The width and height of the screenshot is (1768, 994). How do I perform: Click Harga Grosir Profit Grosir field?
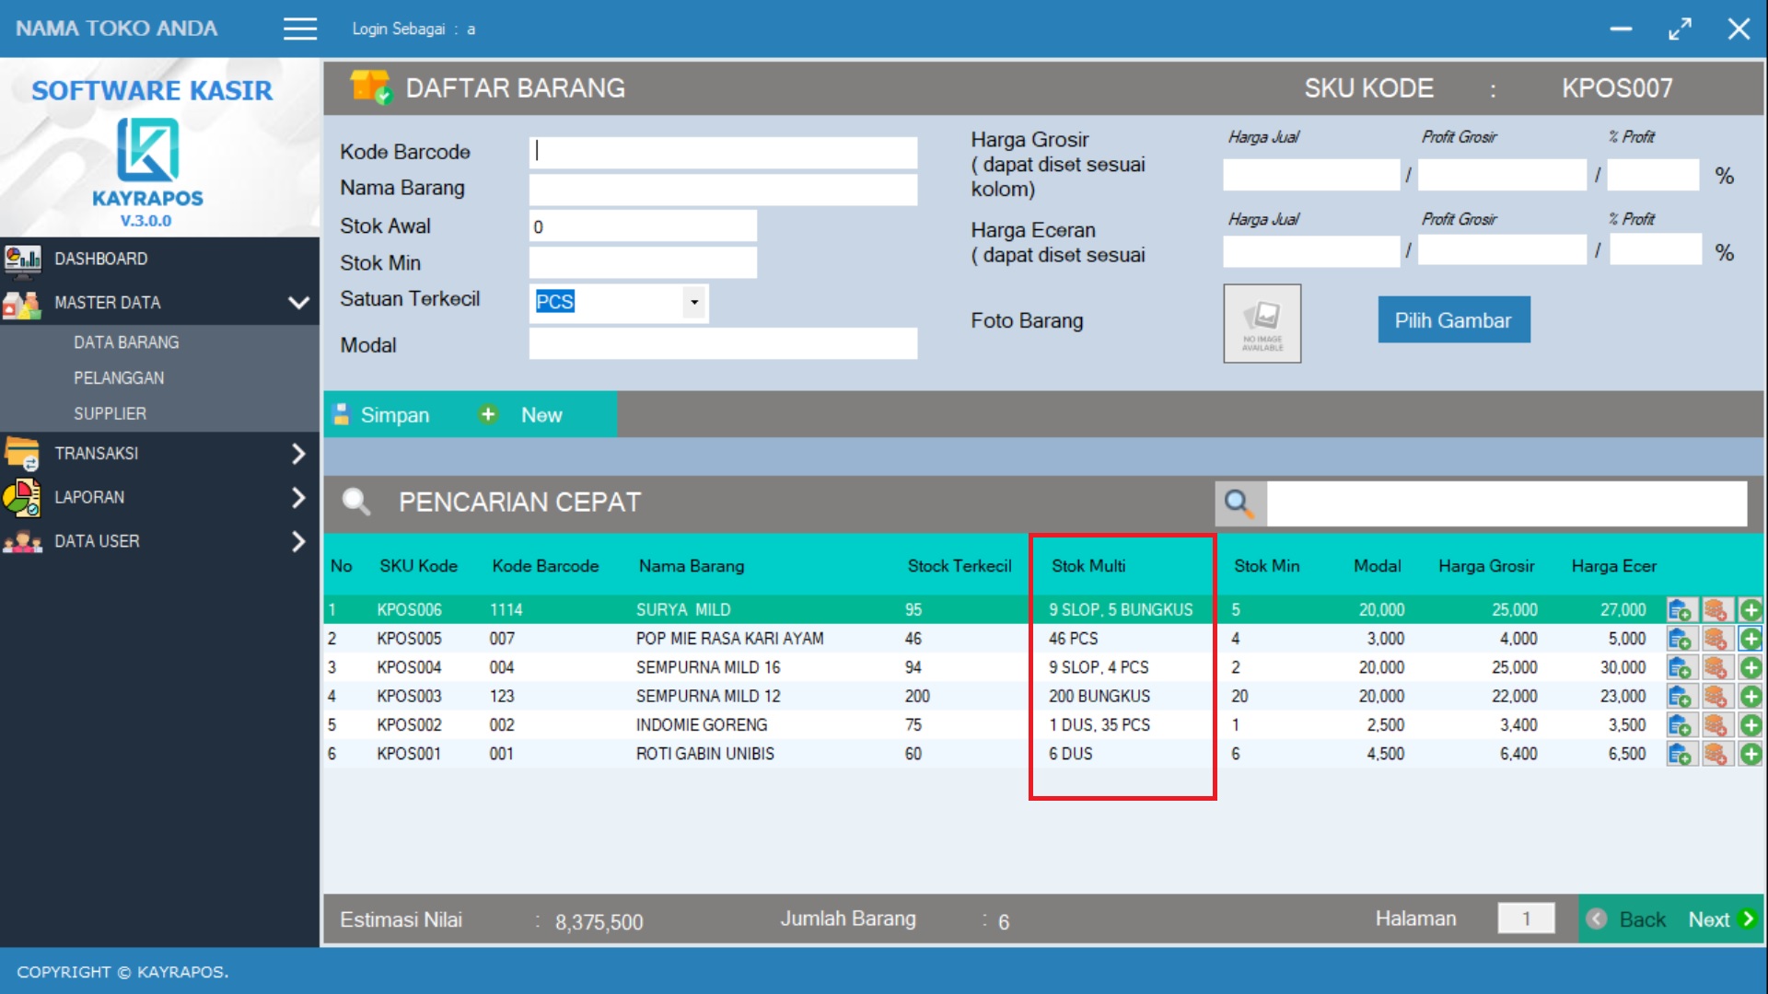pos(1502,175)
